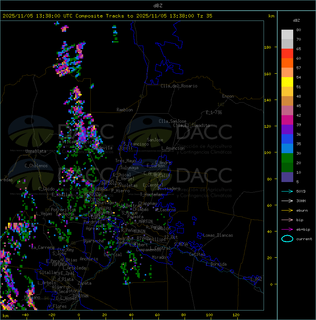Click the Ugarteche map label
This screenshot has width=316, height=320.
pos(94,241)
